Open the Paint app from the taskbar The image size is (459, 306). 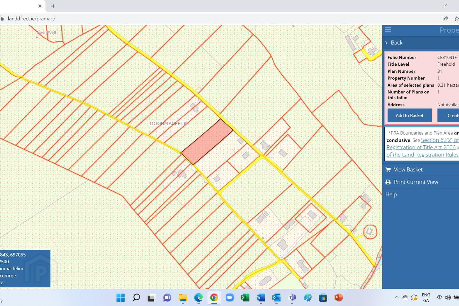coord(308,298)
